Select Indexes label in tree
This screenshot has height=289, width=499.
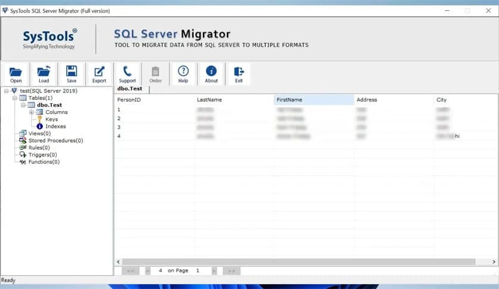click(56, 127)
